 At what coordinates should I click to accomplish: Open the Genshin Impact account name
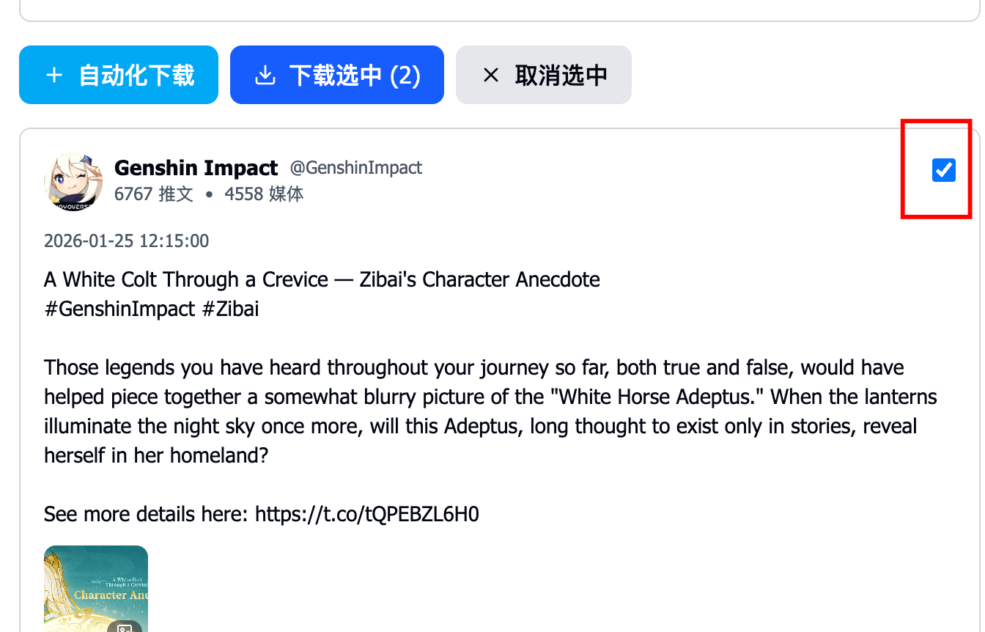point(196,168)
